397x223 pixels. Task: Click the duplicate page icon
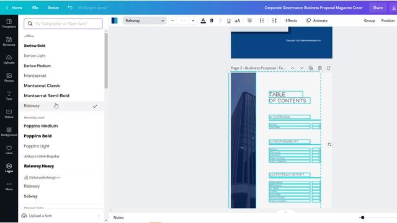(x=311, y=68)
